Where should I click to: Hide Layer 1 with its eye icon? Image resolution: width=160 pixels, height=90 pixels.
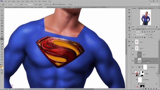(x=133, y=54)
